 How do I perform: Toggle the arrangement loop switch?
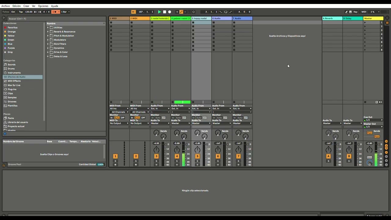coord(226,12)
